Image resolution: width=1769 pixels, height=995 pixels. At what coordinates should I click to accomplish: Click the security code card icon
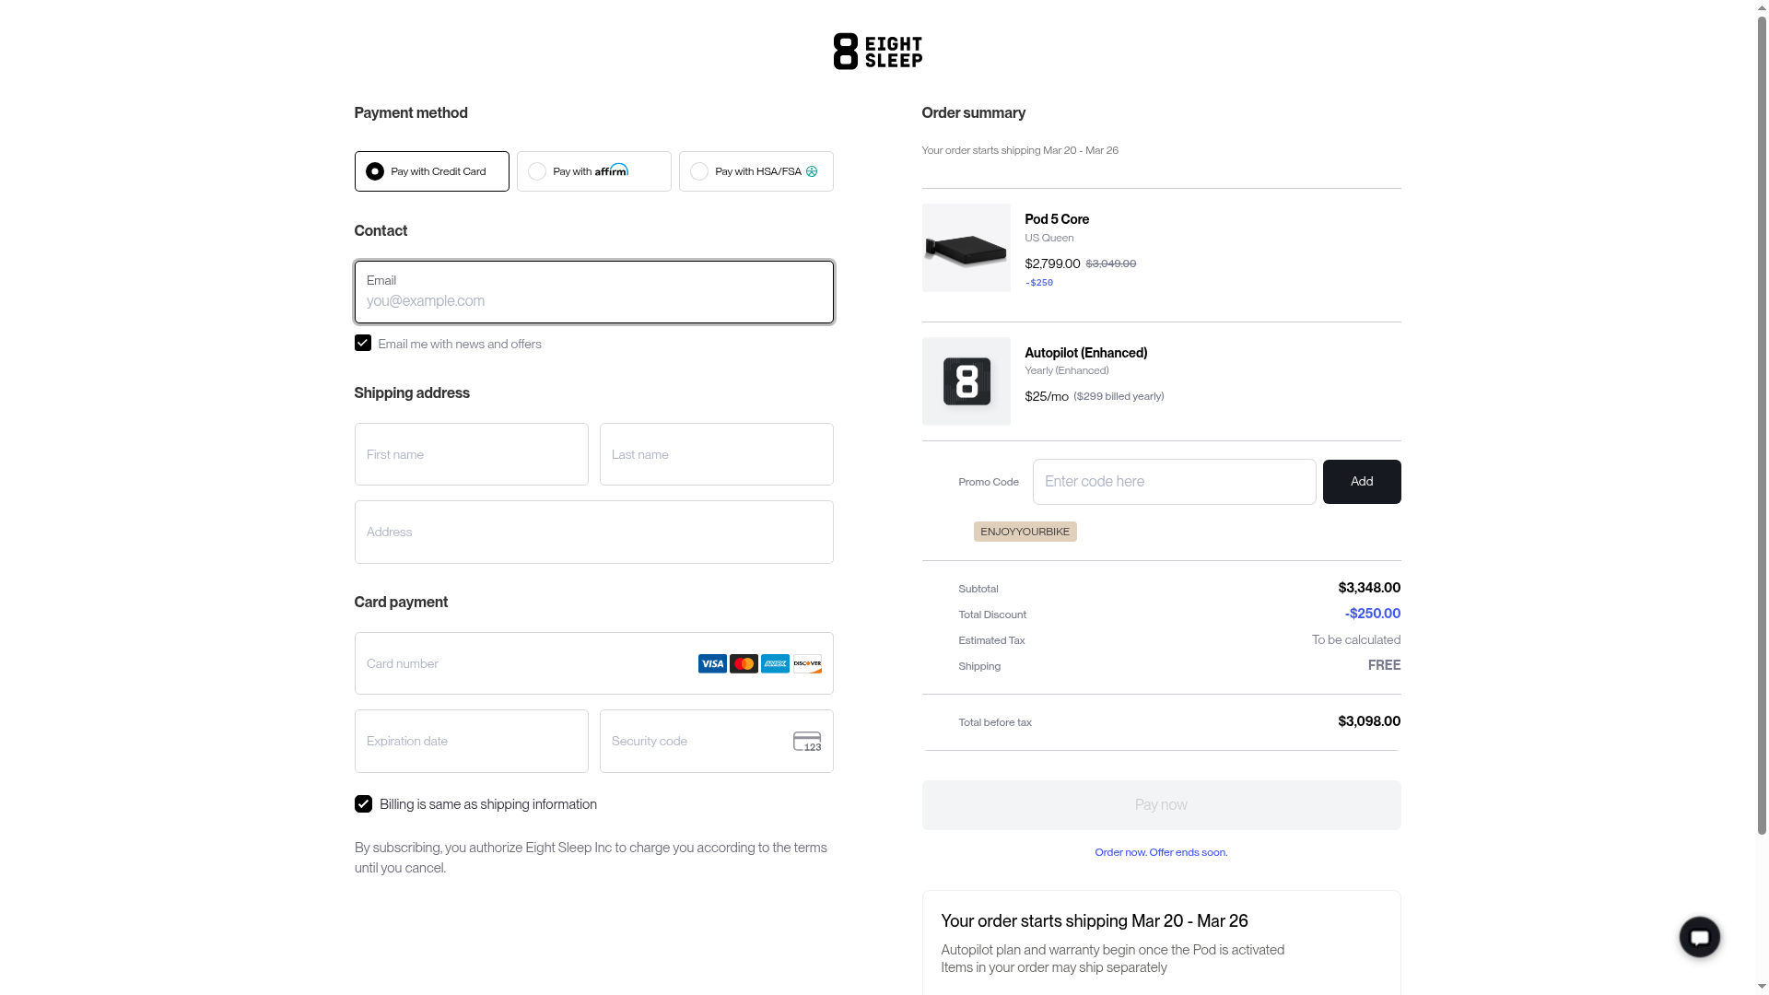pos(807,742)
